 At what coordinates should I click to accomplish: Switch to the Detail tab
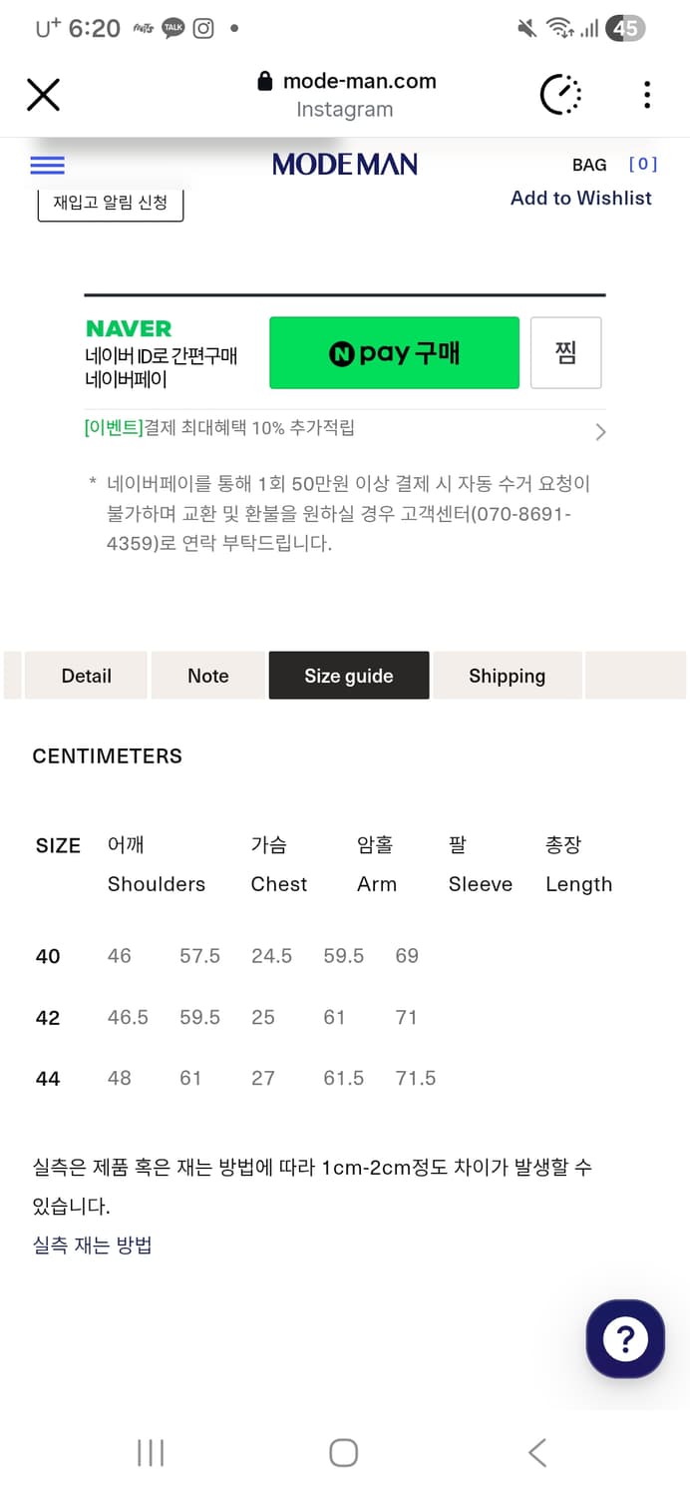tap(86, 676)
